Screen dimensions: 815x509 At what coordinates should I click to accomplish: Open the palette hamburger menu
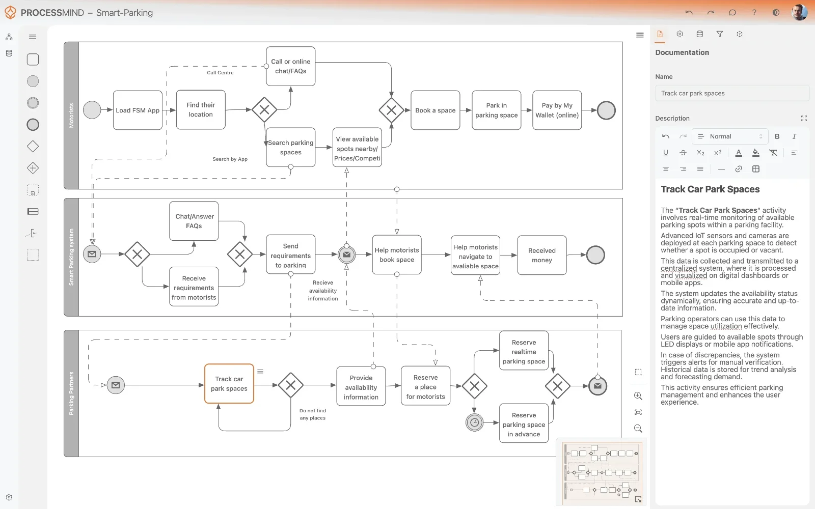point(33,37)
